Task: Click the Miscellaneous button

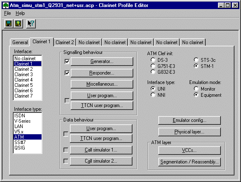Action: point(102,84)
